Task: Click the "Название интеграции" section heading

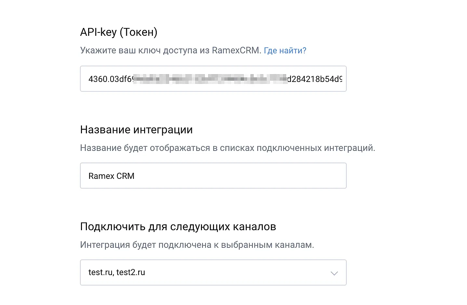Action: click(x=136, y=130)
